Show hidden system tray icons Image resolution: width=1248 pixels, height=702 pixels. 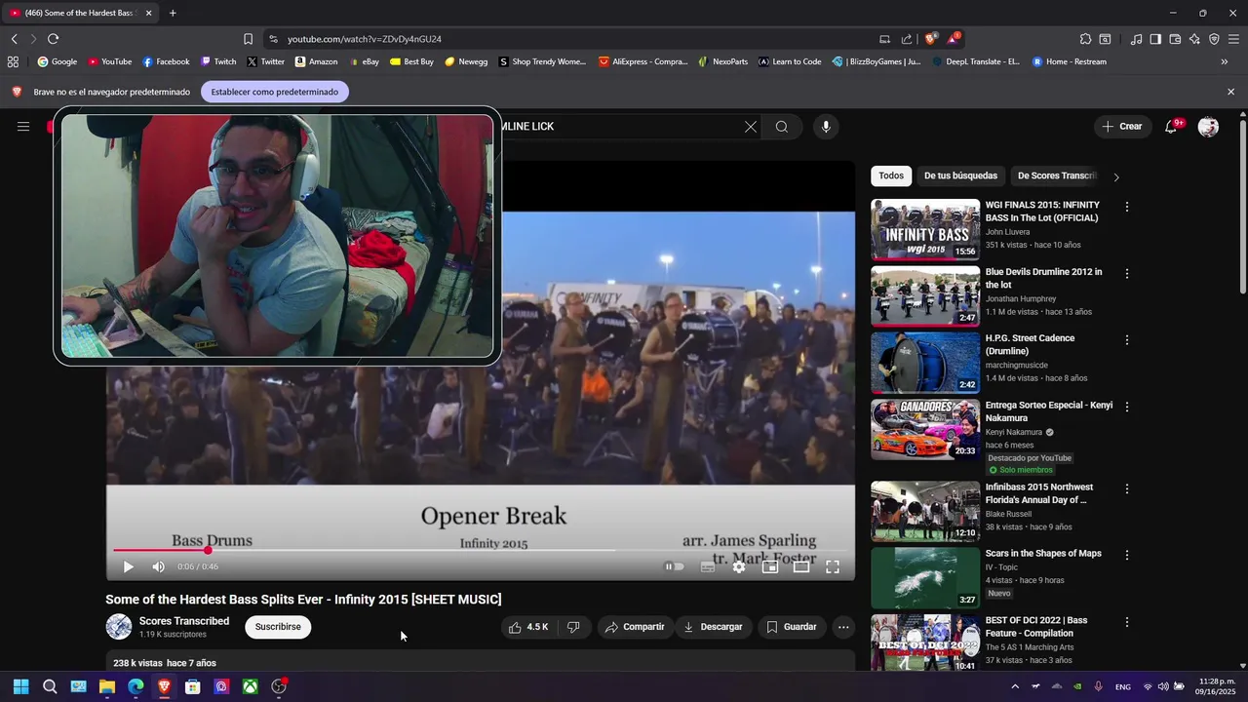[x=1015, y=686]
